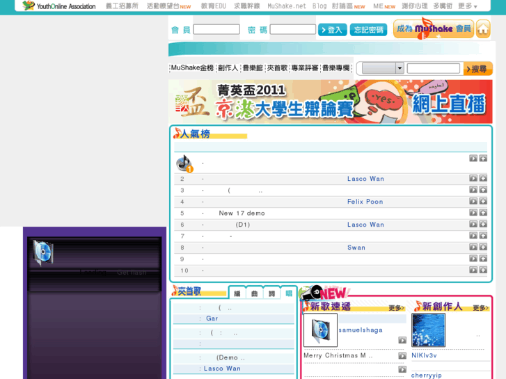This screenshot has height=379, width=506.
Task: Click the 搜尋 search button
Action: [x=477, y=69]
